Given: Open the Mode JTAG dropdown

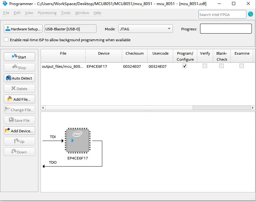Looking at the screenshot, I should [x=145, y=29].
